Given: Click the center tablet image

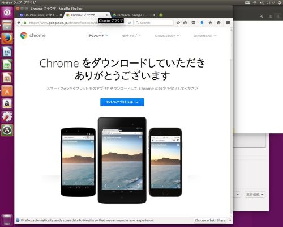Looking at the screenshot, I should point(122,161).
